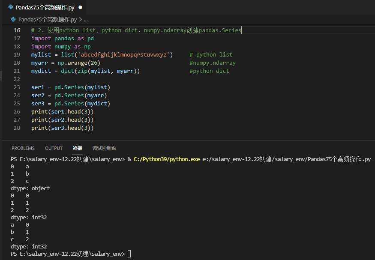Click the comment text on line 16

pos(136,30)
